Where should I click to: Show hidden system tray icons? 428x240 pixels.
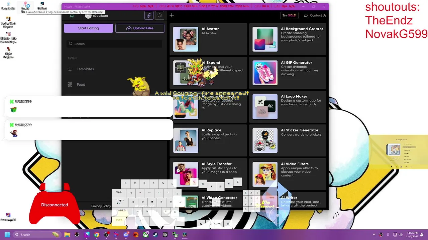(374, 235)
